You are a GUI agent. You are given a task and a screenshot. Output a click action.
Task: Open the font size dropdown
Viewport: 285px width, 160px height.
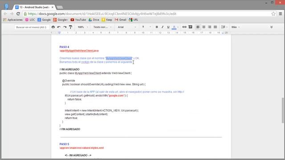147,27
